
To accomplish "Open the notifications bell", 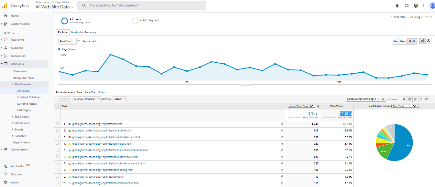I will coord(397,5).
